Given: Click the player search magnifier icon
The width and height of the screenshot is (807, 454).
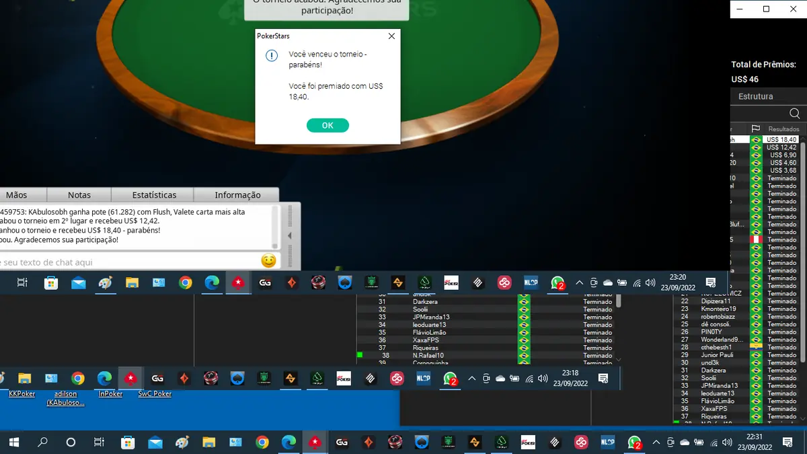Looking at the screenshot, I should 794,113.
